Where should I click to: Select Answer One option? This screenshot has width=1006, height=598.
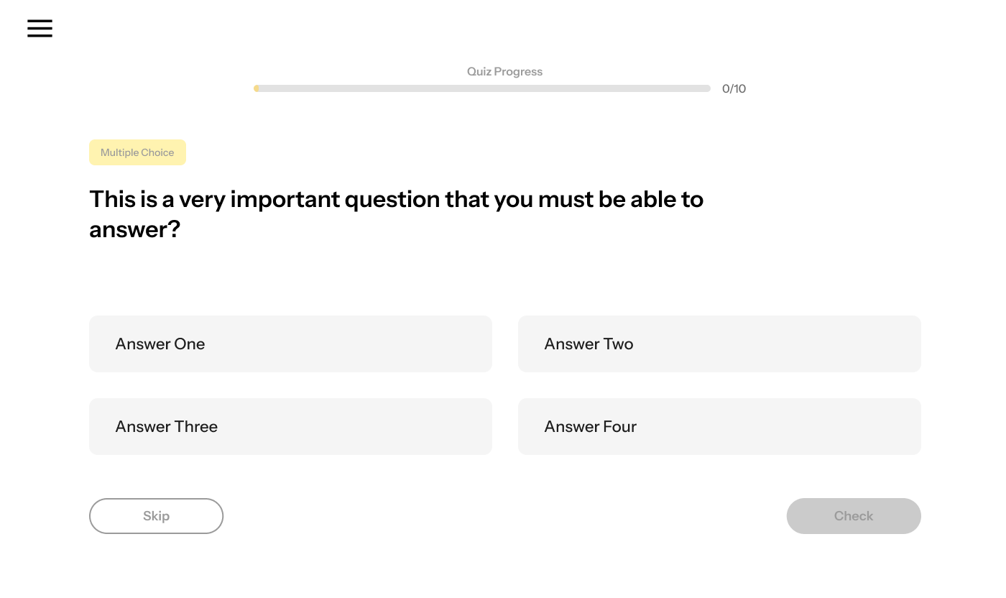290,344
